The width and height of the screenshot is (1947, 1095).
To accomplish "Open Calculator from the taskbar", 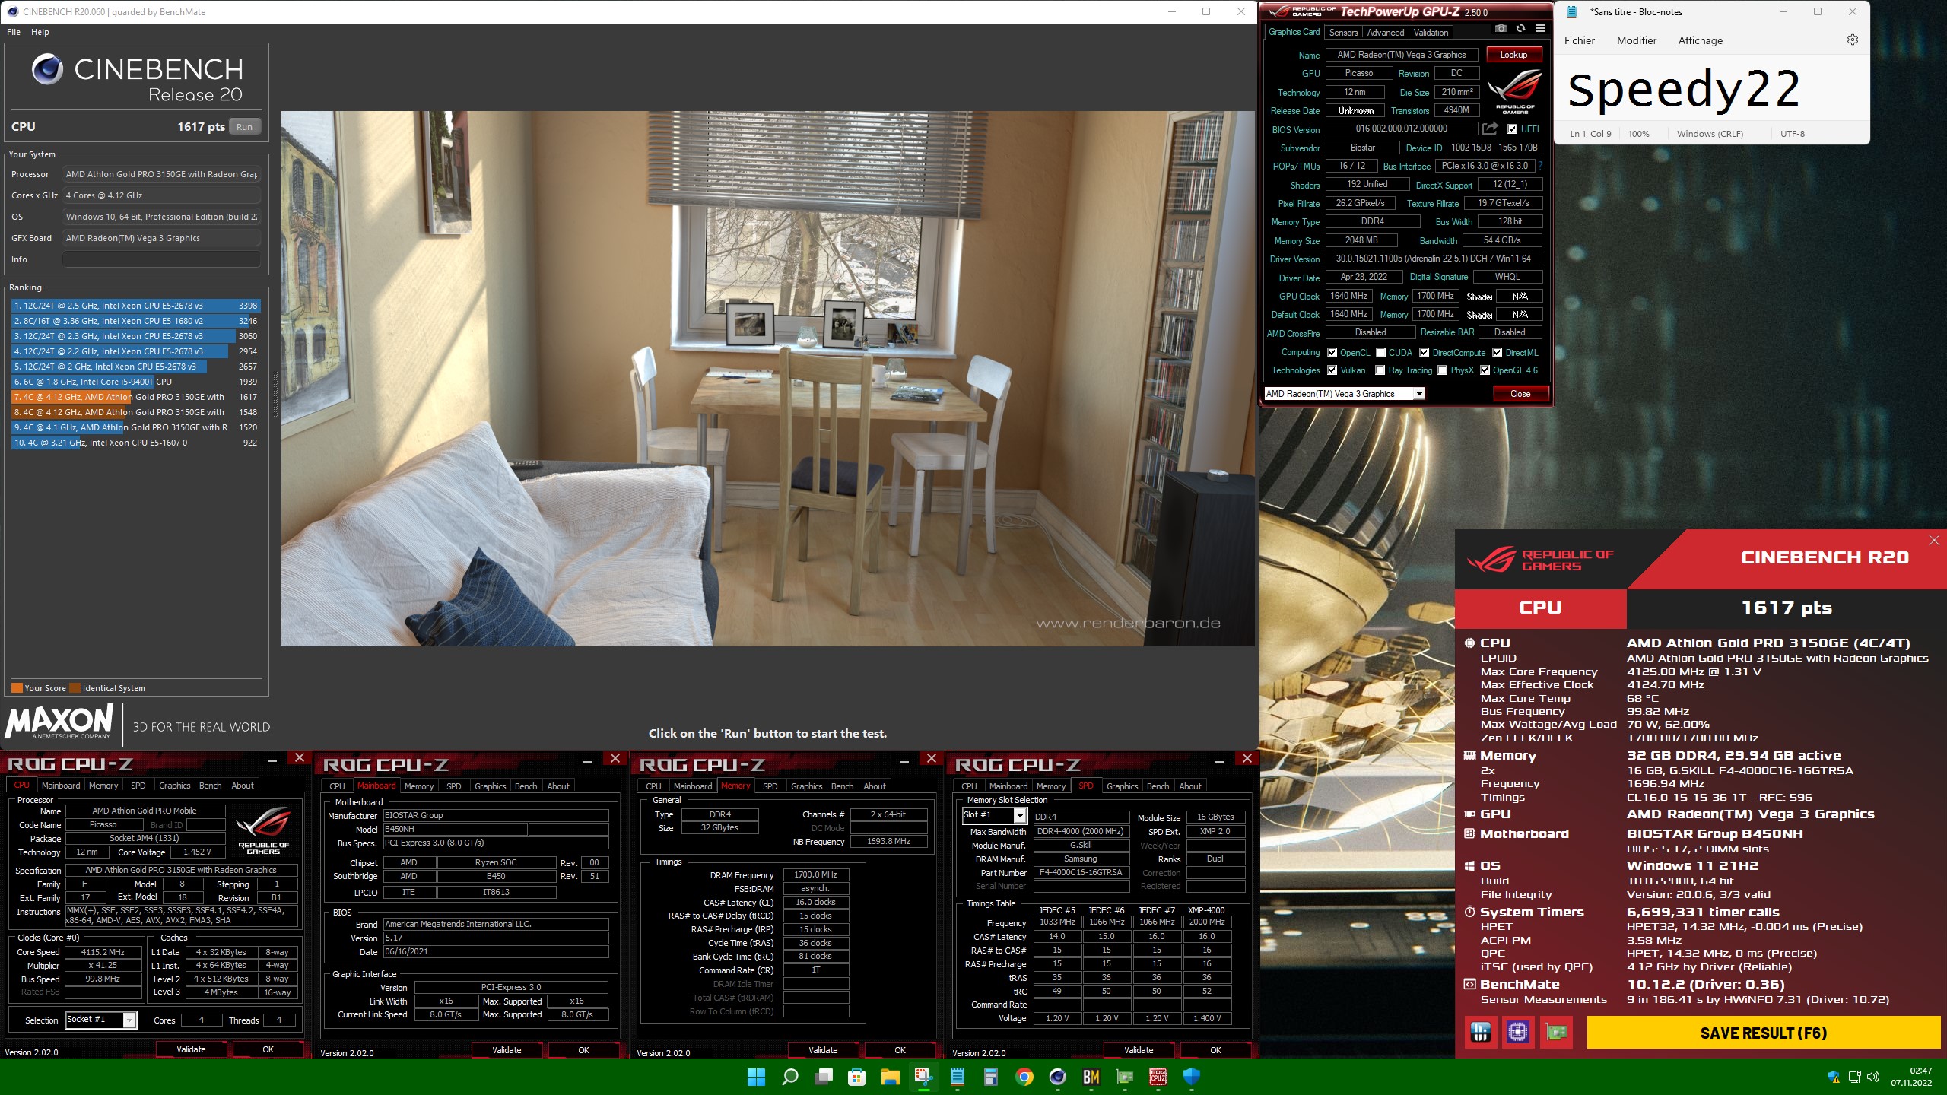I will (990, 1076).
